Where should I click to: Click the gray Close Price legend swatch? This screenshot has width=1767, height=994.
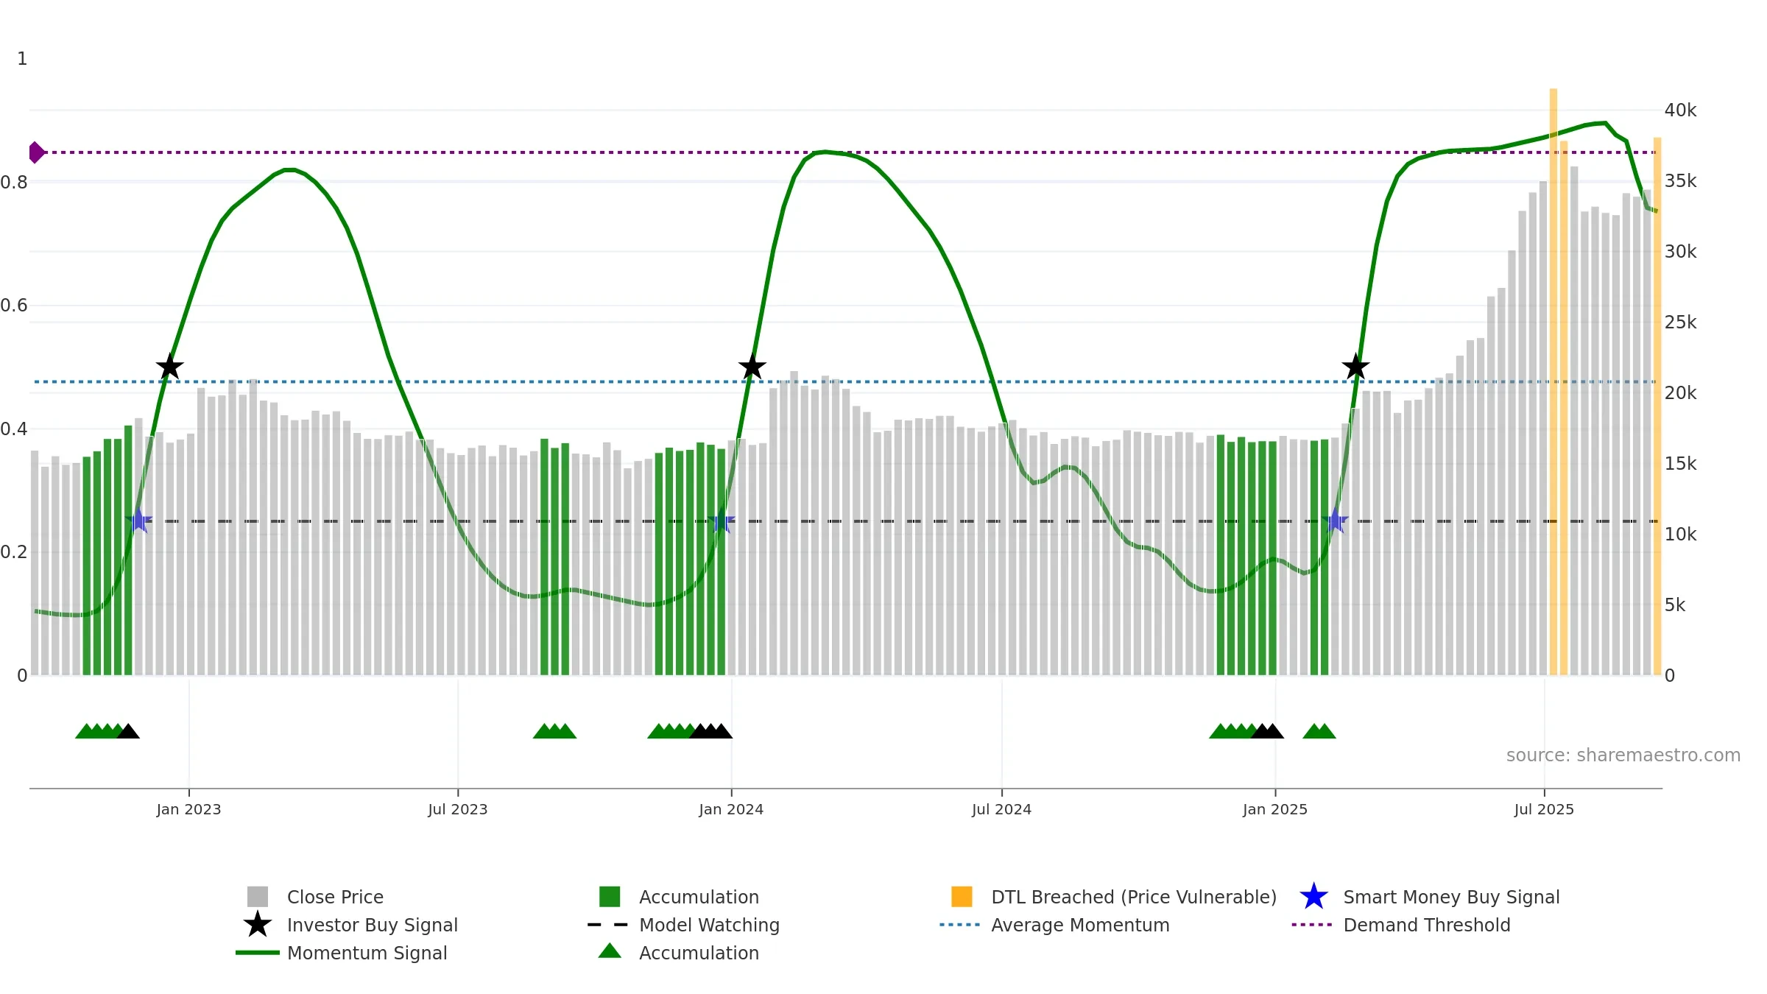click(258, 897)
